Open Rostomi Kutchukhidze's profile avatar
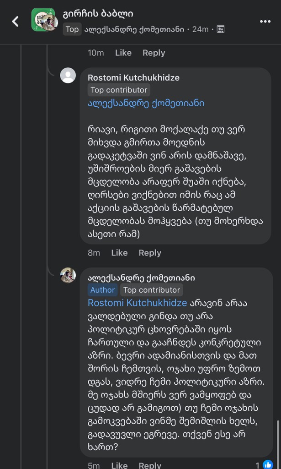Viewport: 281px width, 469px height. pos(68,76)
